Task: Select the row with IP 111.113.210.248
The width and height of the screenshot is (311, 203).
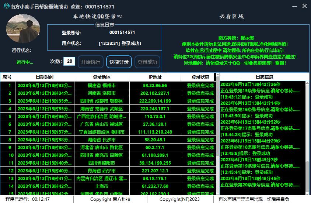Action: [x=155, y=132]
